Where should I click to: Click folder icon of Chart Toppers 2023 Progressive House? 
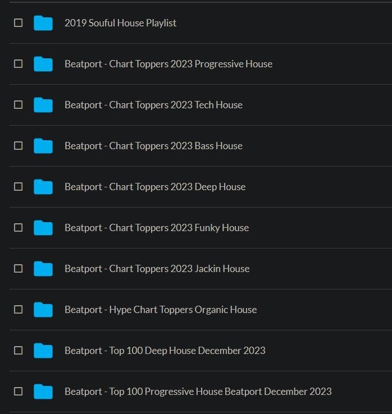click(43, 64)
